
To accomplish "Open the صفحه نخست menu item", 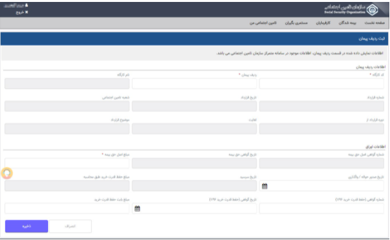I will pos(374,23).
